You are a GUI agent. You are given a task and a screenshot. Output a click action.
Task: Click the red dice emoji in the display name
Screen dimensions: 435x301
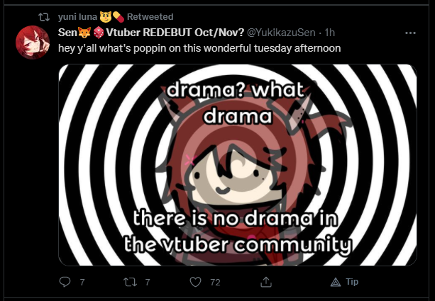(98, 33)
